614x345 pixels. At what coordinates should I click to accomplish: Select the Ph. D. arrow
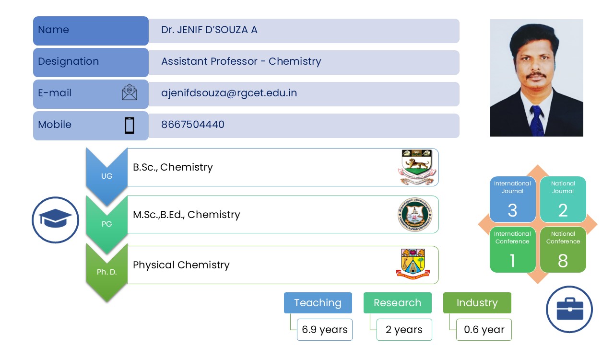(106, 271)
